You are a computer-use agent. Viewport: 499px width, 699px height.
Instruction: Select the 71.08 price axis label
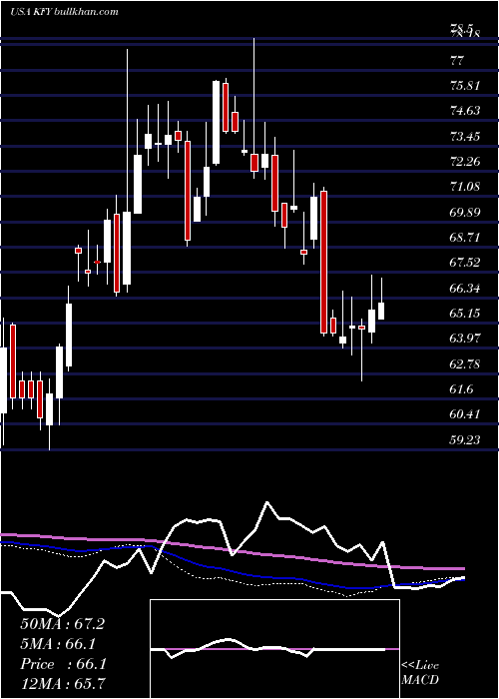[x=465, y=187]
